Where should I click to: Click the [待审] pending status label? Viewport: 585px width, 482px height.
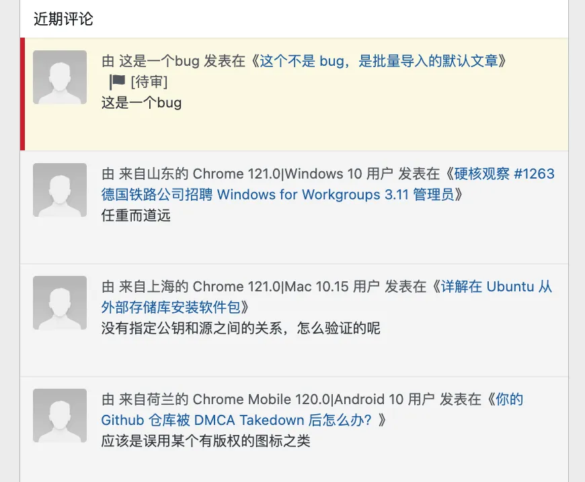point(149,82)
